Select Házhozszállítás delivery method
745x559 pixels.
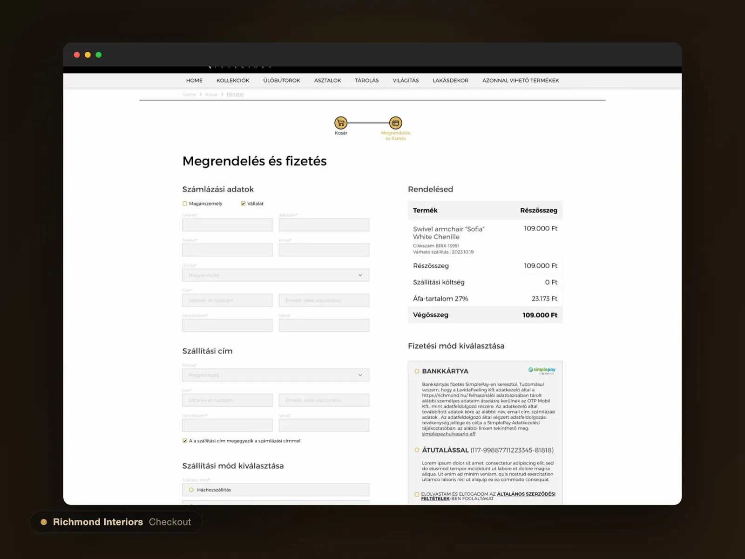pos(191,490)
